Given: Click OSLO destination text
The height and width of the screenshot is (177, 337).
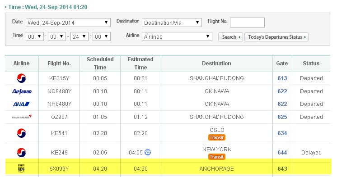Looking at the screenshot, I should (x=217, y=130).
